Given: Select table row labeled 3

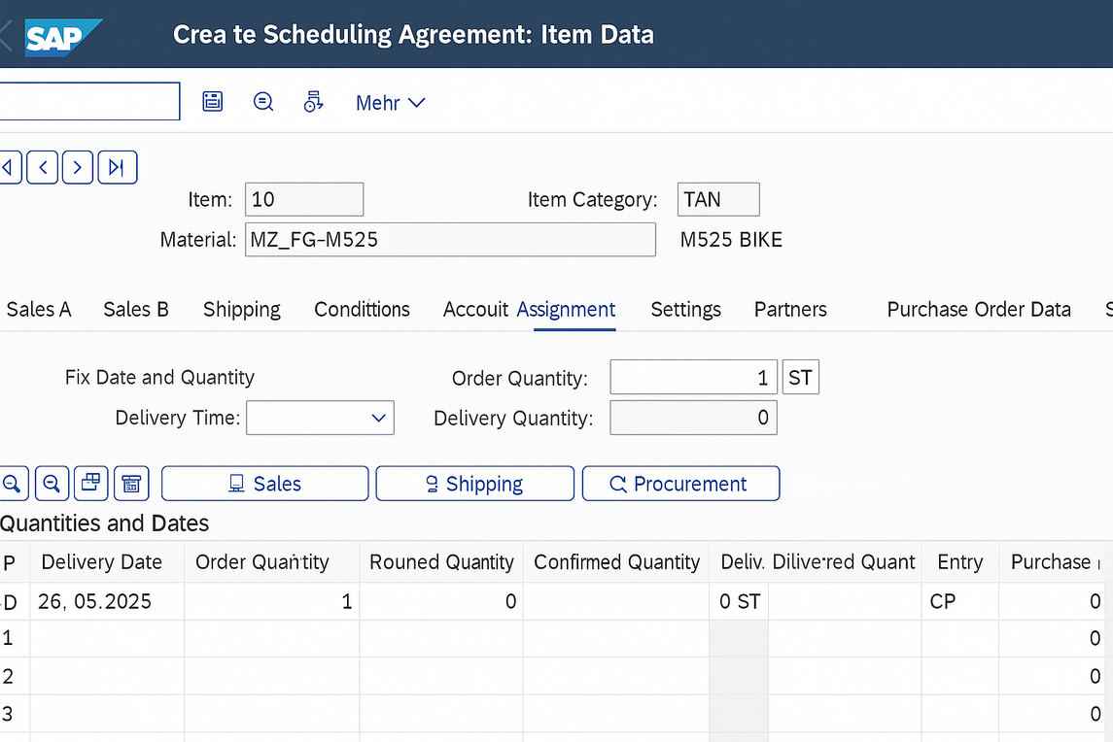Looking at the screenshot, I should 9,714.
